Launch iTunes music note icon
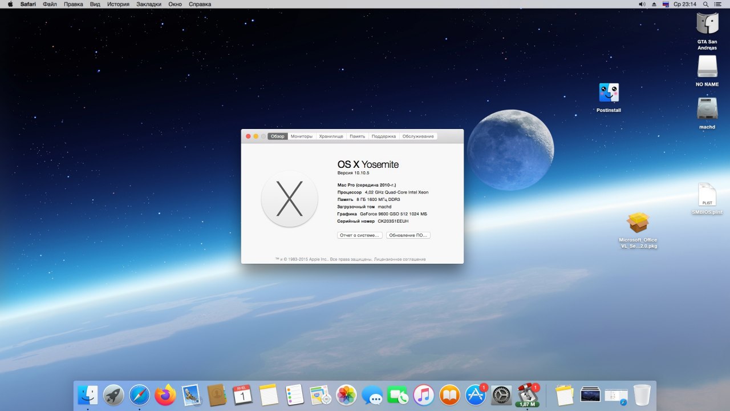Screen dimensions: 730x411 click(x=424, y=394)
